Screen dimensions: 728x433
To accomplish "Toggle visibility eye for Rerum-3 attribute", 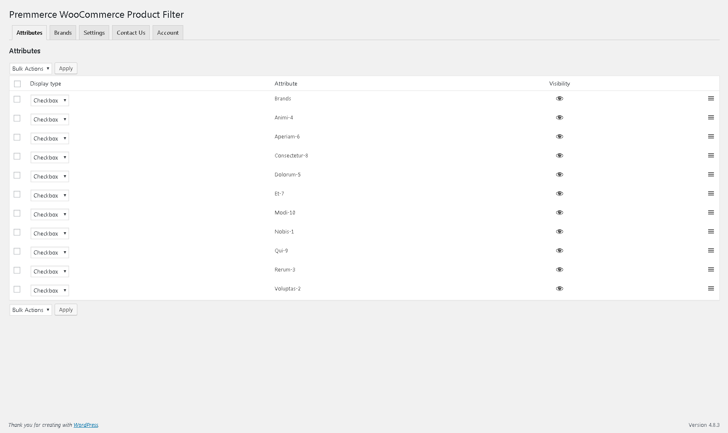I will [560, 269].
